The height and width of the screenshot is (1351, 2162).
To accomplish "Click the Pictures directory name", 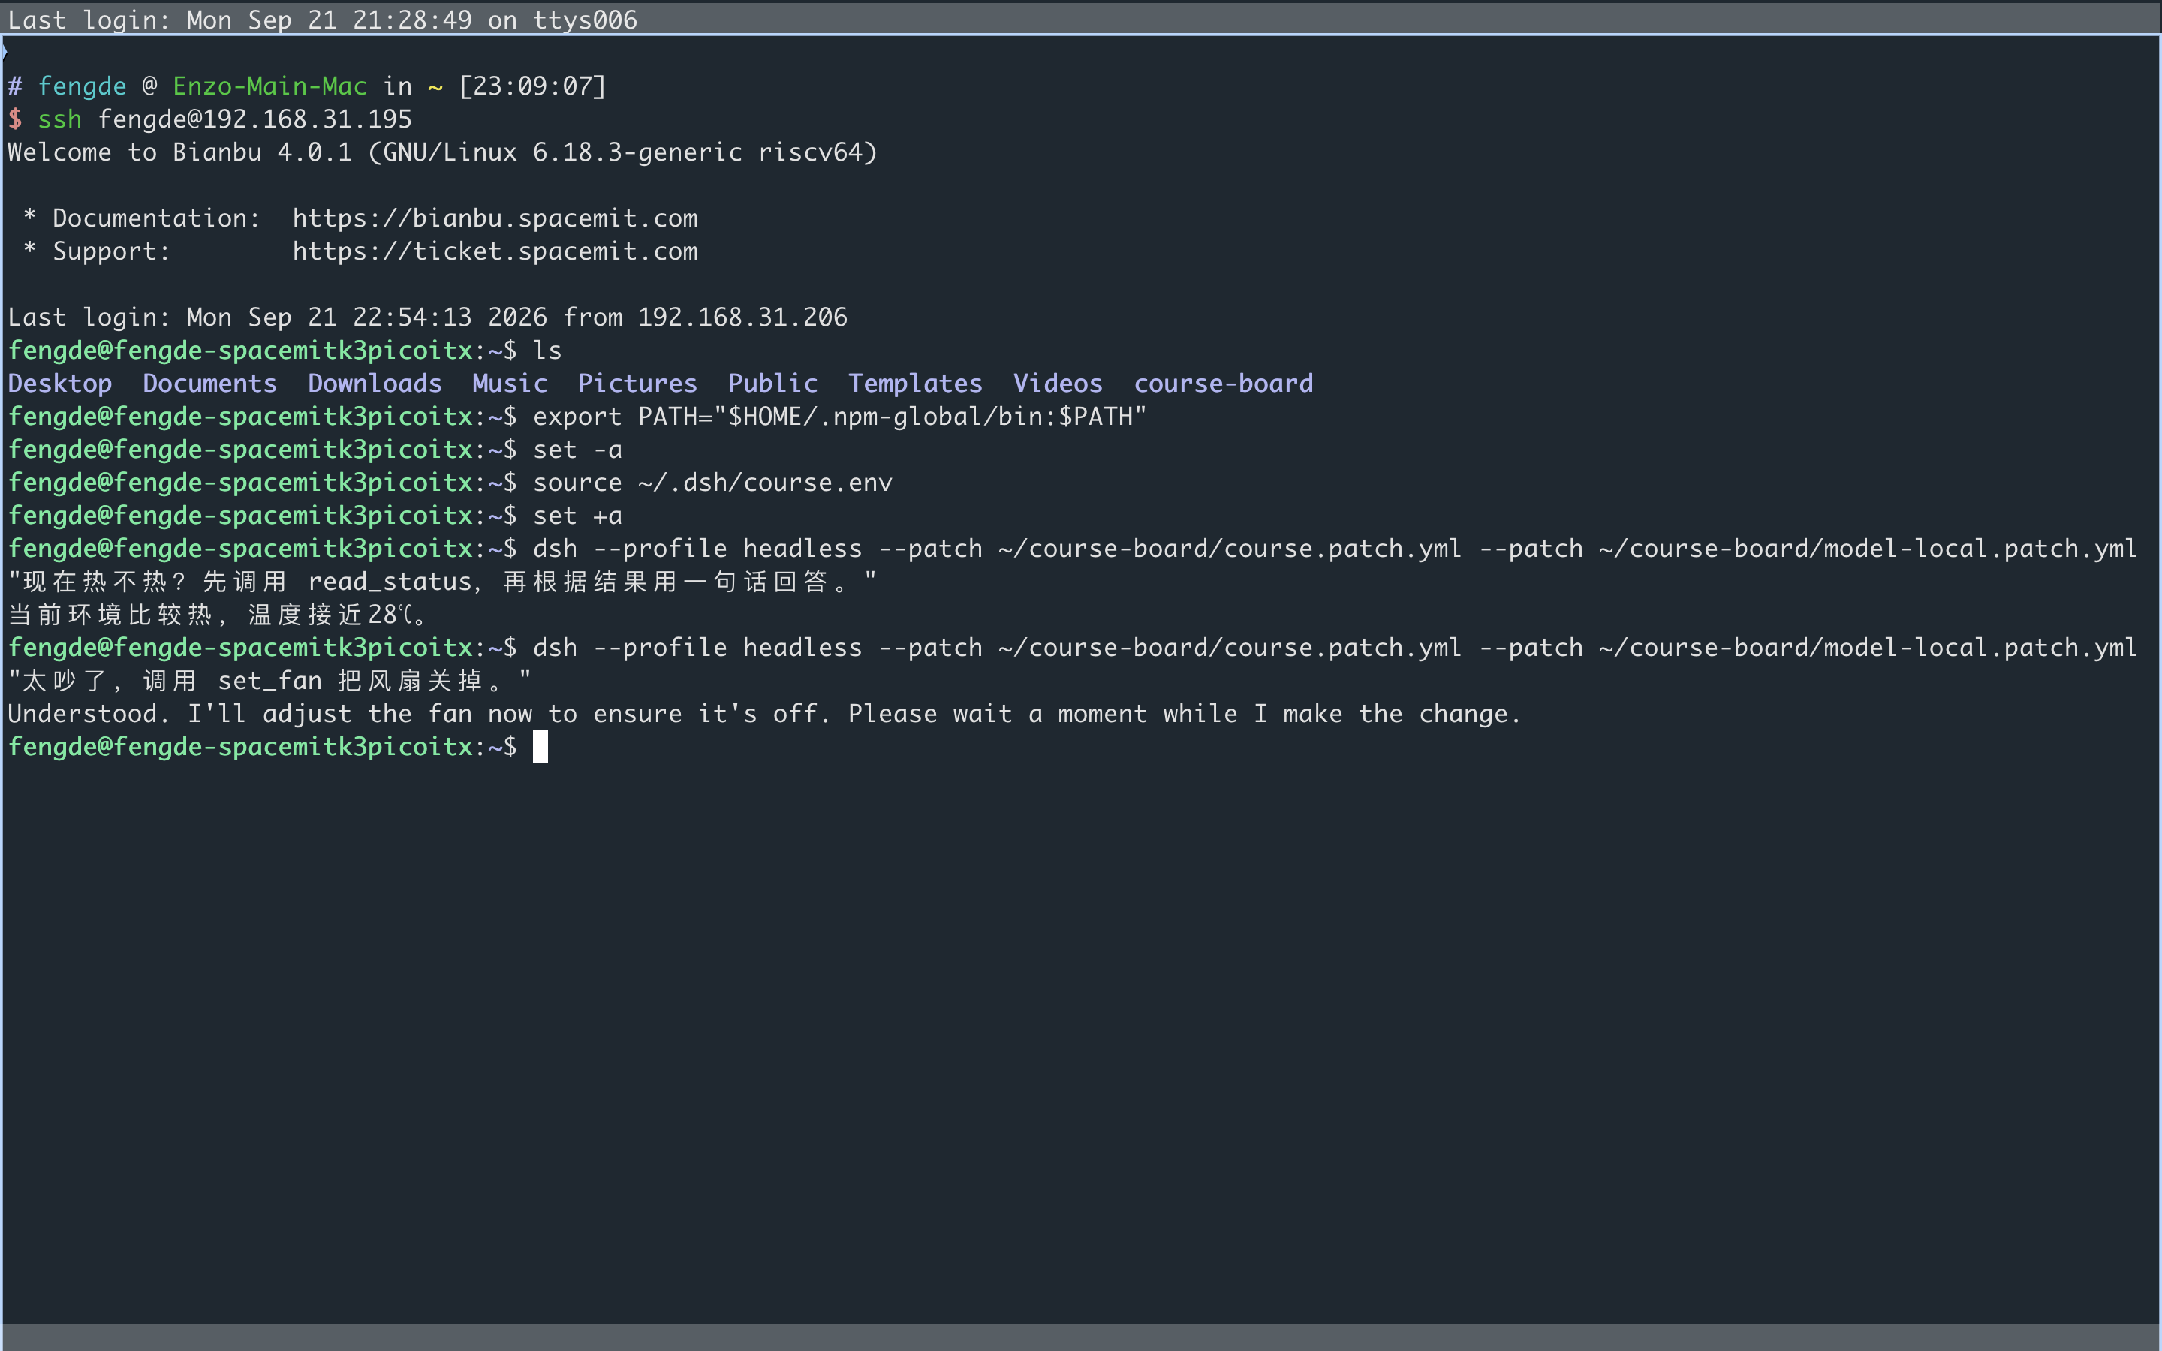I will click(x=638, y=384).
